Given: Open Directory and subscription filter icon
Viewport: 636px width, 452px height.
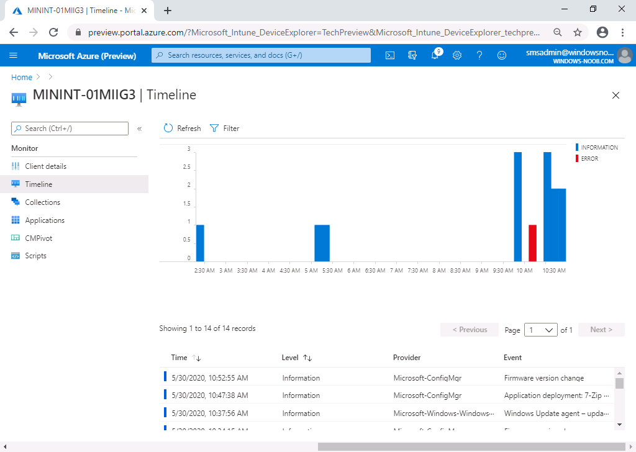Looking at the screenshot, I should point(412,55).
